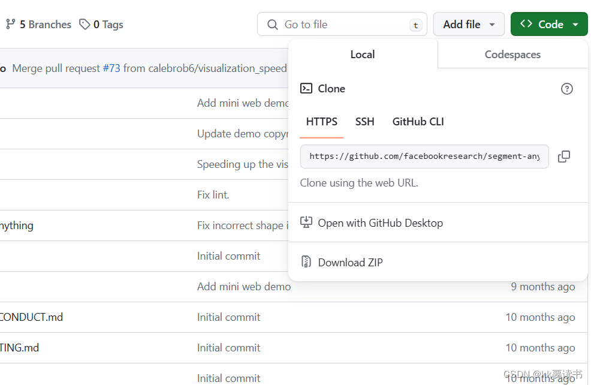Click '10 months ago' in CONDUCT.md row
591x385 pixels.
pyautogui.click(x=540, y=317)
